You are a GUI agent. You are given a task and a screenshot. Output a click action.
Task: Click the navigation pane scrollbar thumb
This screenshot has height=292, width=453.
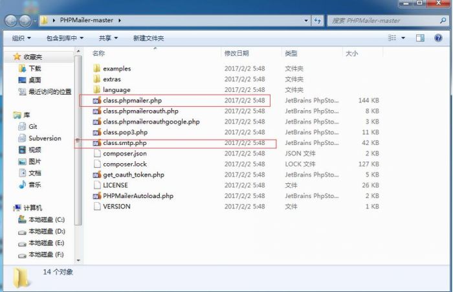[x=78, y=140]
